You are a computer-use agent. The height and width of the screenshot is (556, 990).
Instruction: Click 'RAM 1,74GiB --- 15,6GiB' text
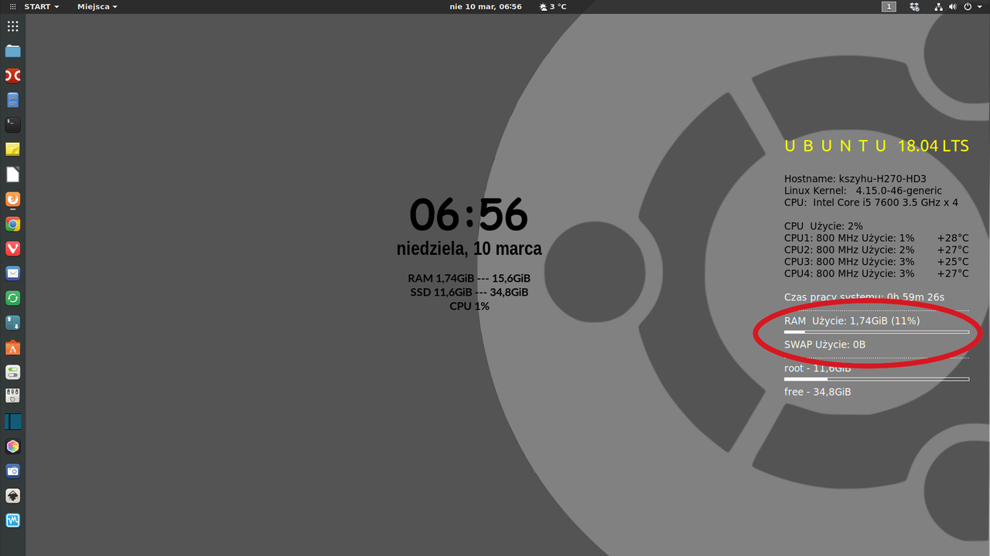(x=469, y=278)
